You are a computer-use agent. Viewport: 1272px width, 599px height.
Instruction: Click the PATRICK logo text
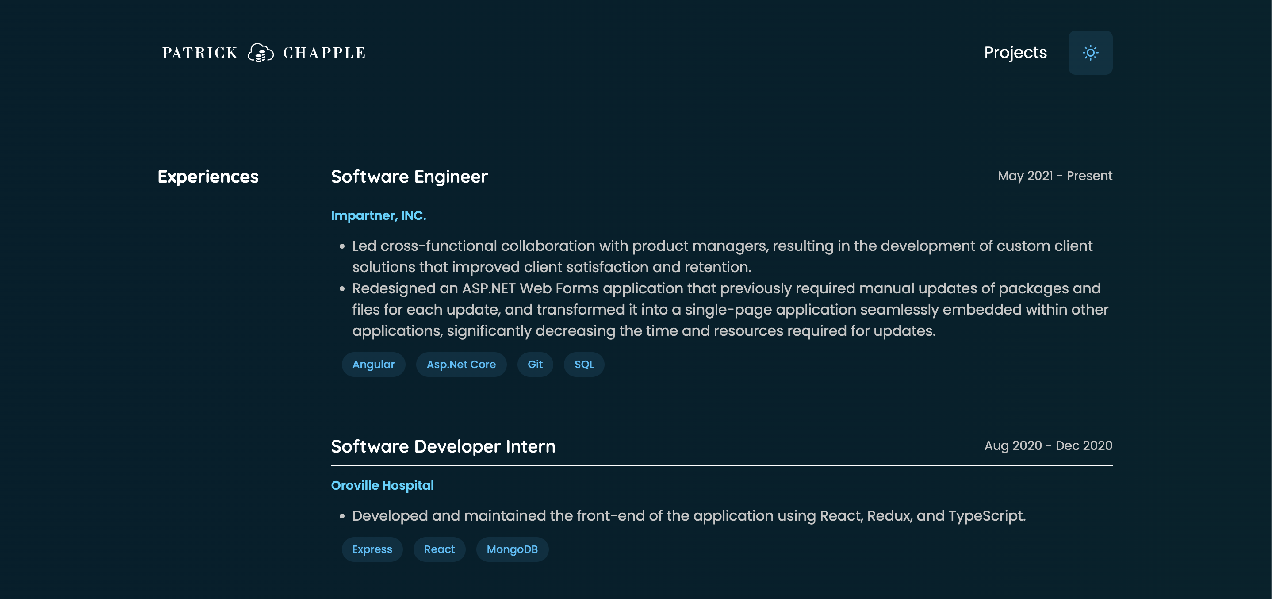(200, 52)
